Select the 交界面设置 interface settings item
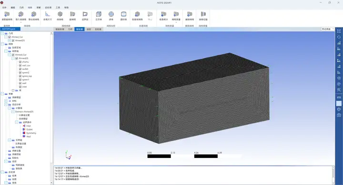The image size is (343, 185). coord(20,144)
